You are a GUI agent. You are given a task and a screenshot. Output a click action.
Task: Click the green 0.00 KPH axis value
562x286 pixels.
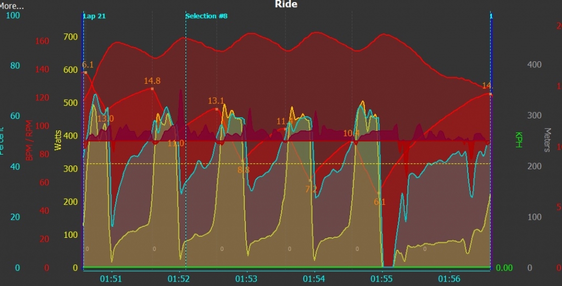pos(504,268)
